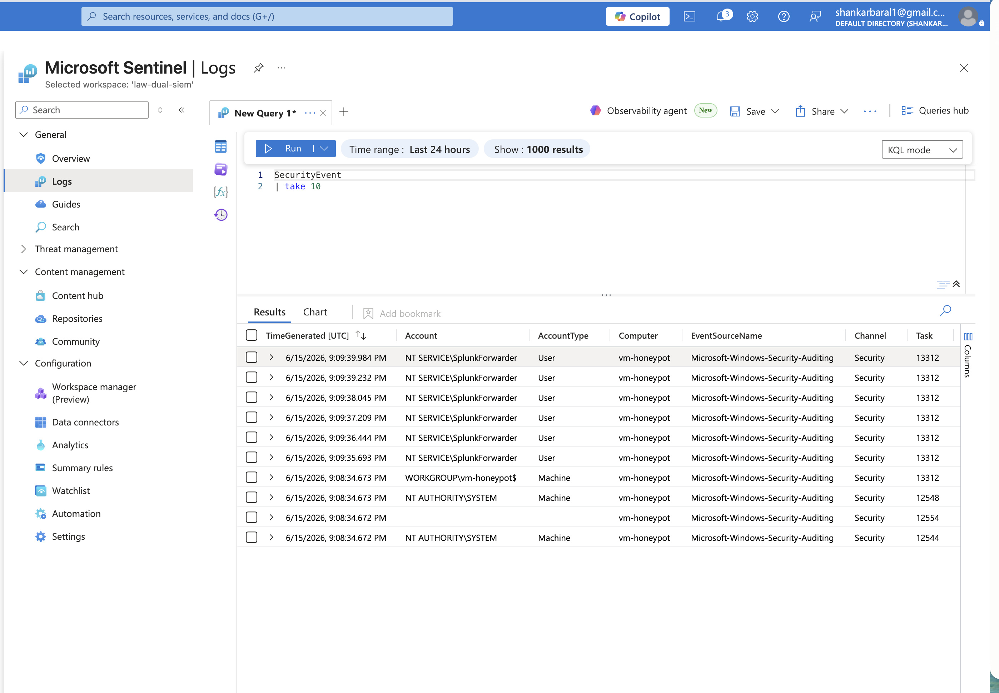Open Observability agent

pyautogui.click(x=638, y=111)
